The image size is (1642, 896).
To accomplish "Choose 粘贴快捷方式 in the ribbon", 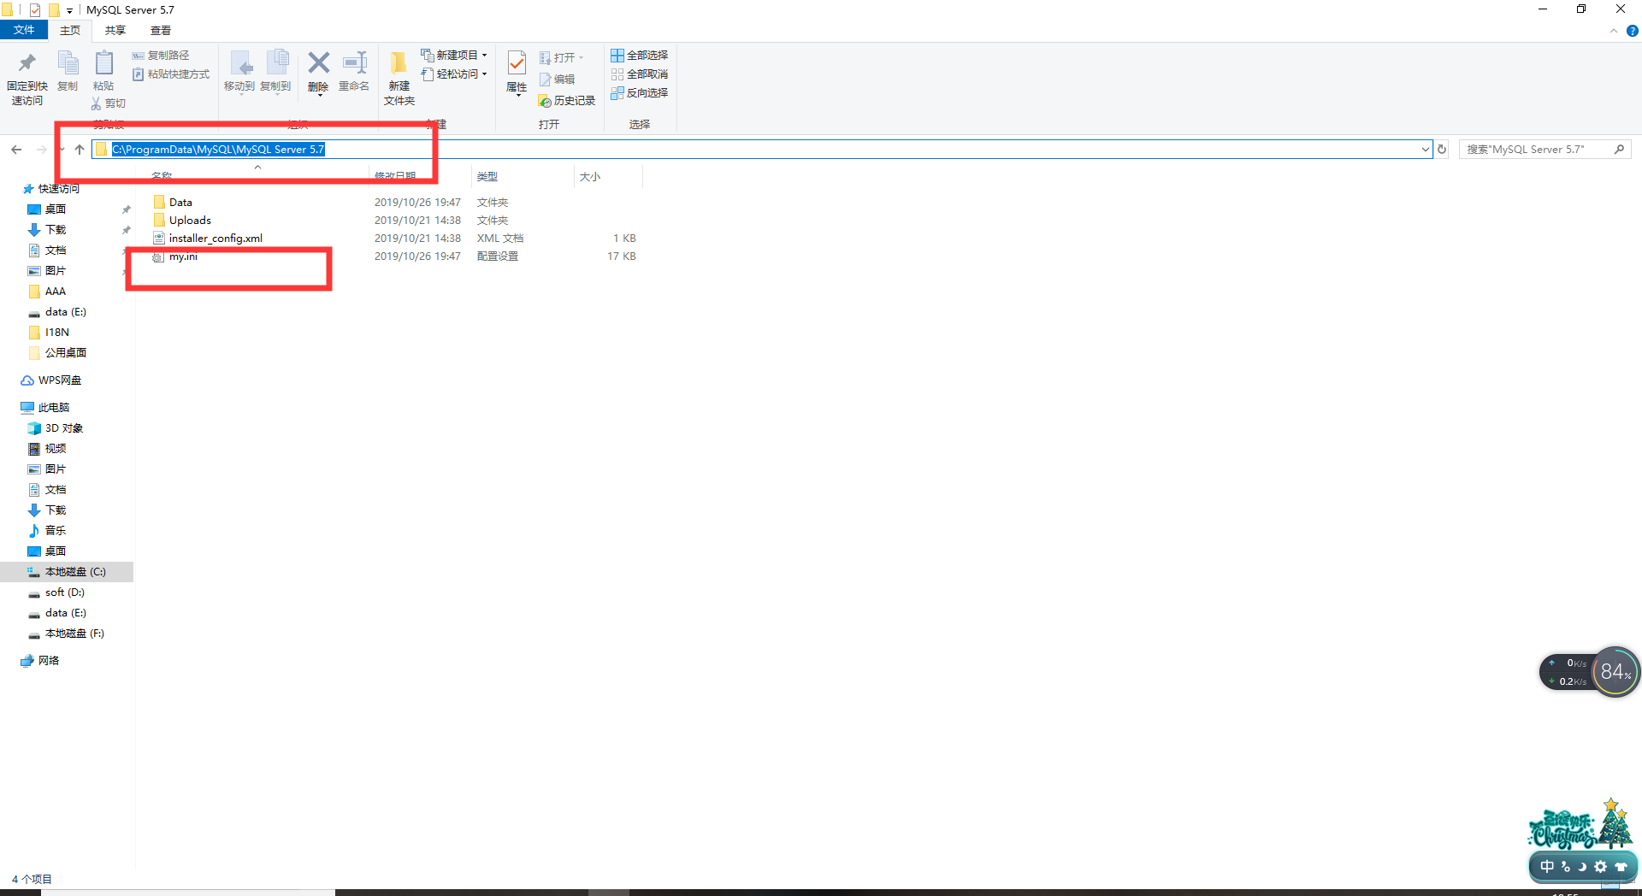I will tap(171, 74).
